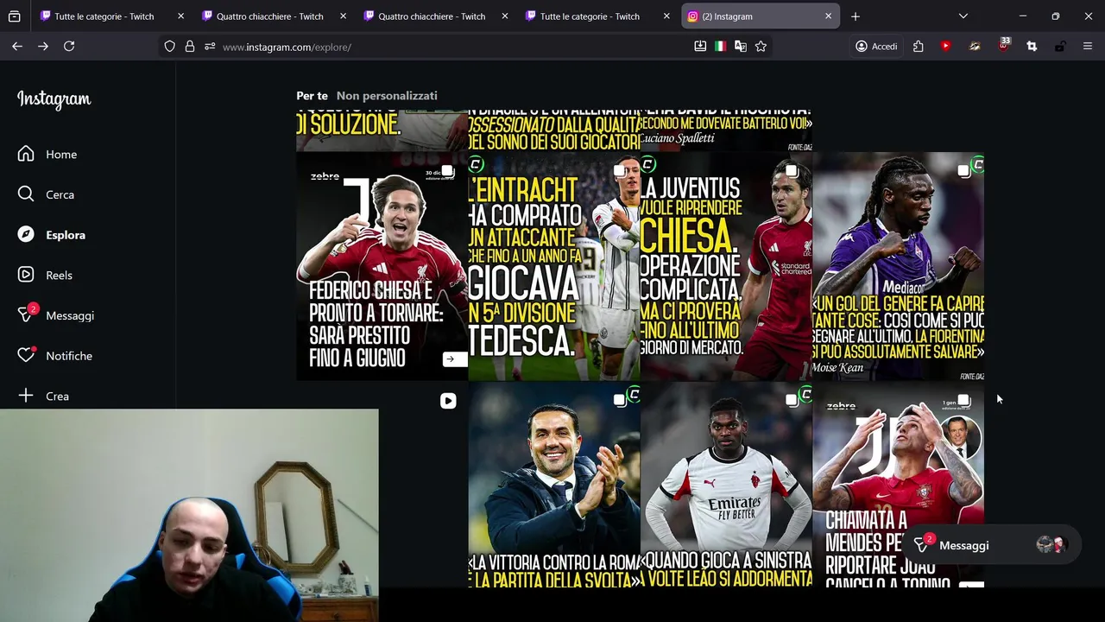Click the Accedi account button

coord(876,47)
